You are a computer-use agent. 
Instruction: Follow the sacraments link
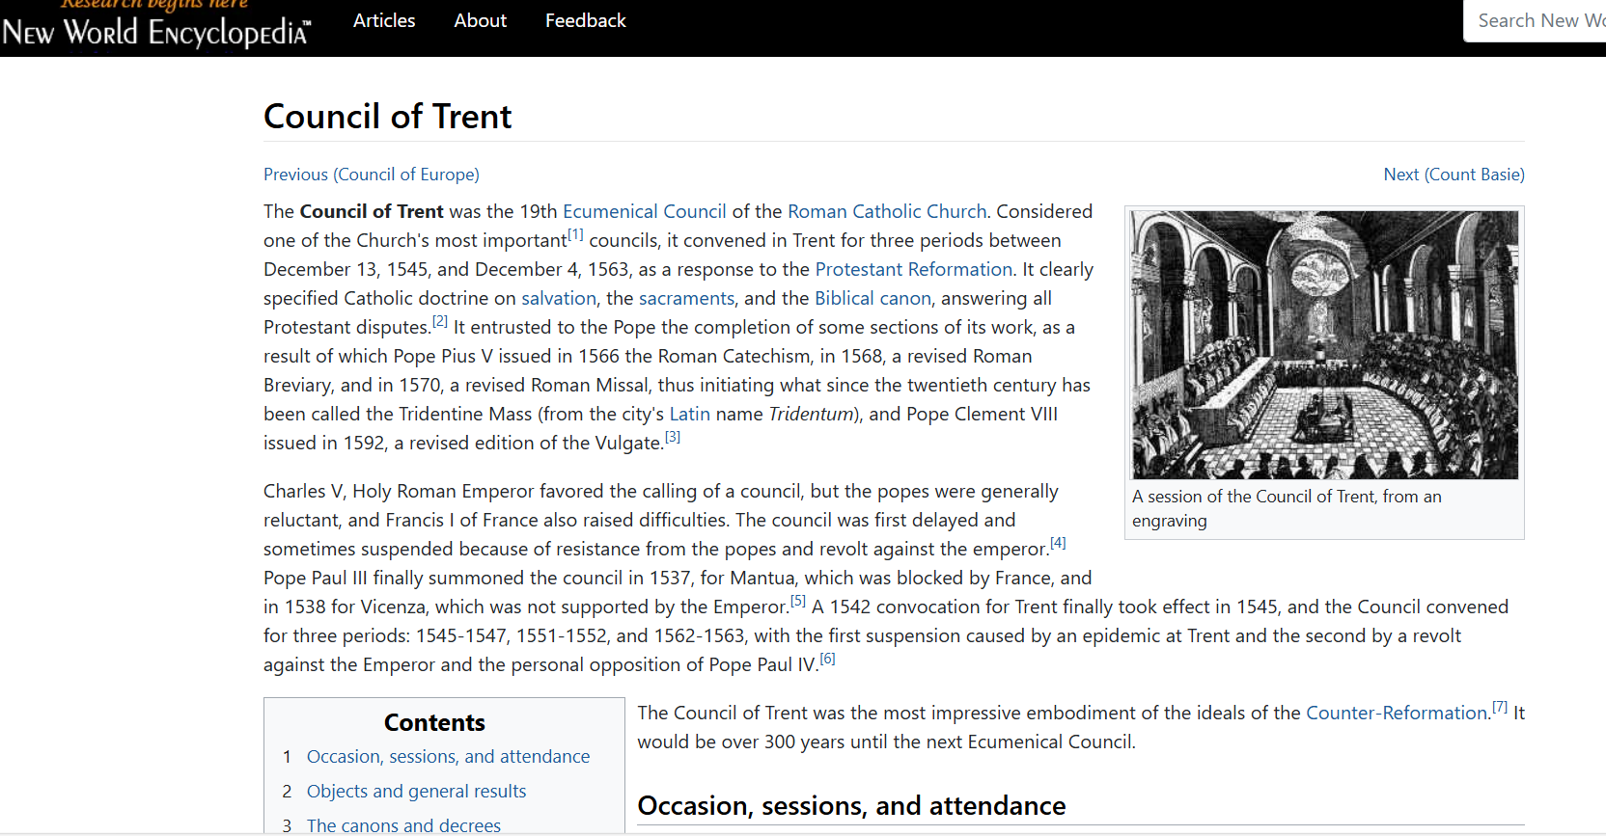(x=686, y=298)
